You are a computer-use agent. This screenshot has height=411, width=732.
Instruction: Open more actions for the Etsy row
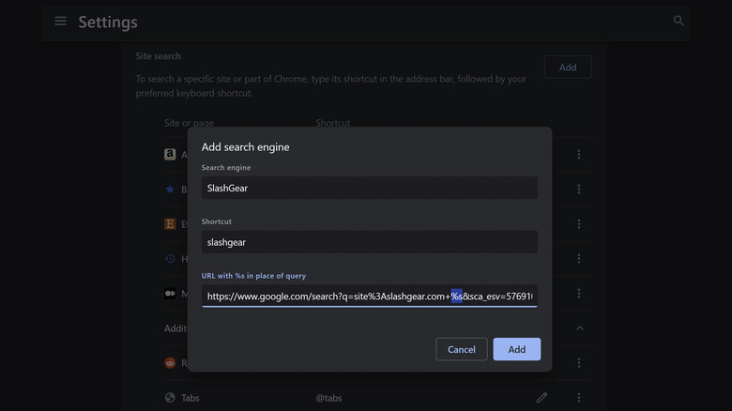[x=579, y=224]
